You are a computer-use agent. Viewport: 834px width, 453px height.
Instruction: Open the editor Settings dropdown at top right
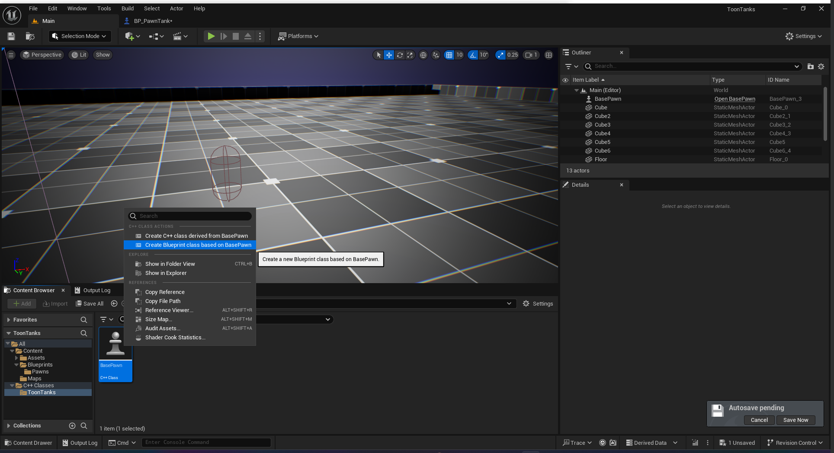pos(803,36)
